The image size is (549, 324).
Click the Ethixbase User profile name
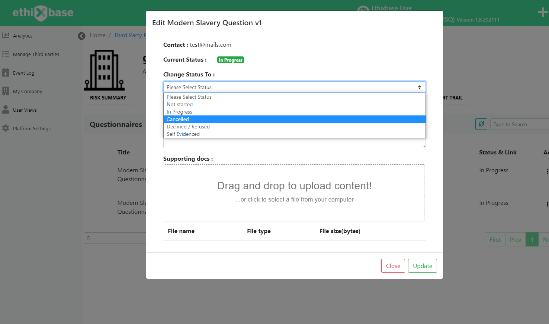392,8
